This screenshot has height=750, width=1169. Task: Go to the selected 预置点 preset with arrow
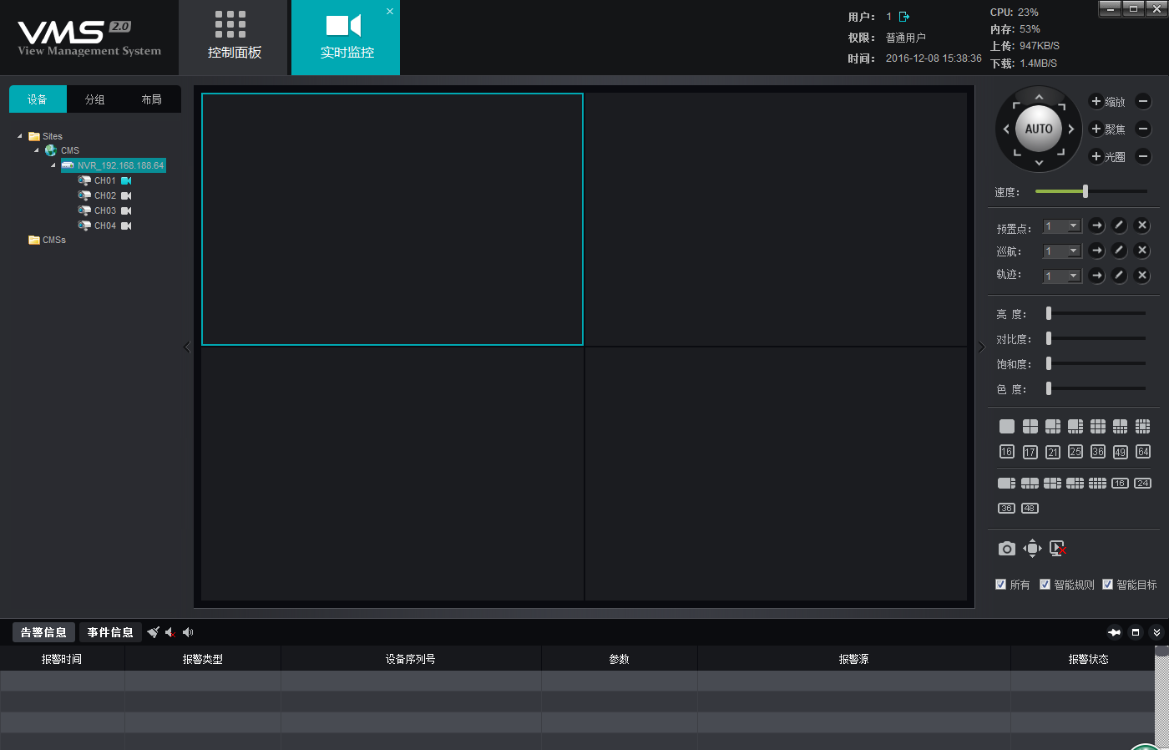[x=1096, y=226]
